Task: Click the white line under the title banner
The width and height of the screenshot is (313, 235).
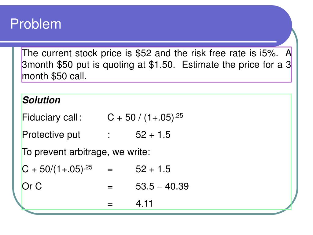Action: 138,42
